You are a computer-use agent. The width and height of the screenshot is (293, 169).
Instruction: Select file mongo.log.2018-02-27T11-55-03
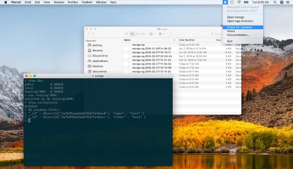pyautogui.click(x=182, y=64)
